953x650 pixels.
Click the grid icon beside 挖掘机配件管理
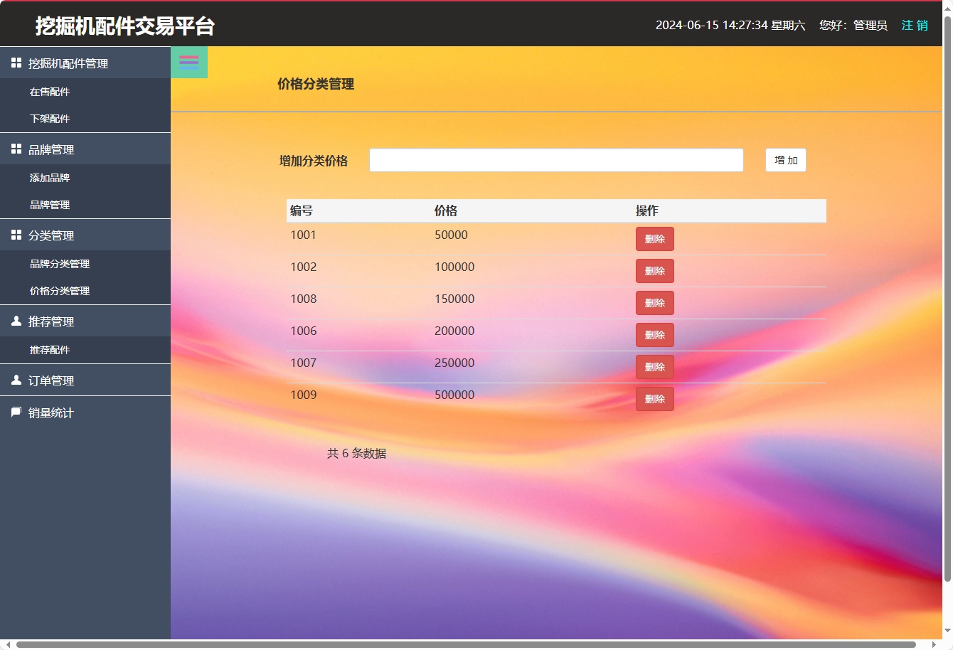point(16,63)
